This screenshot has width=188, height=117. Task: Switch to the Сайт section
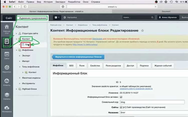coord(9,18)
